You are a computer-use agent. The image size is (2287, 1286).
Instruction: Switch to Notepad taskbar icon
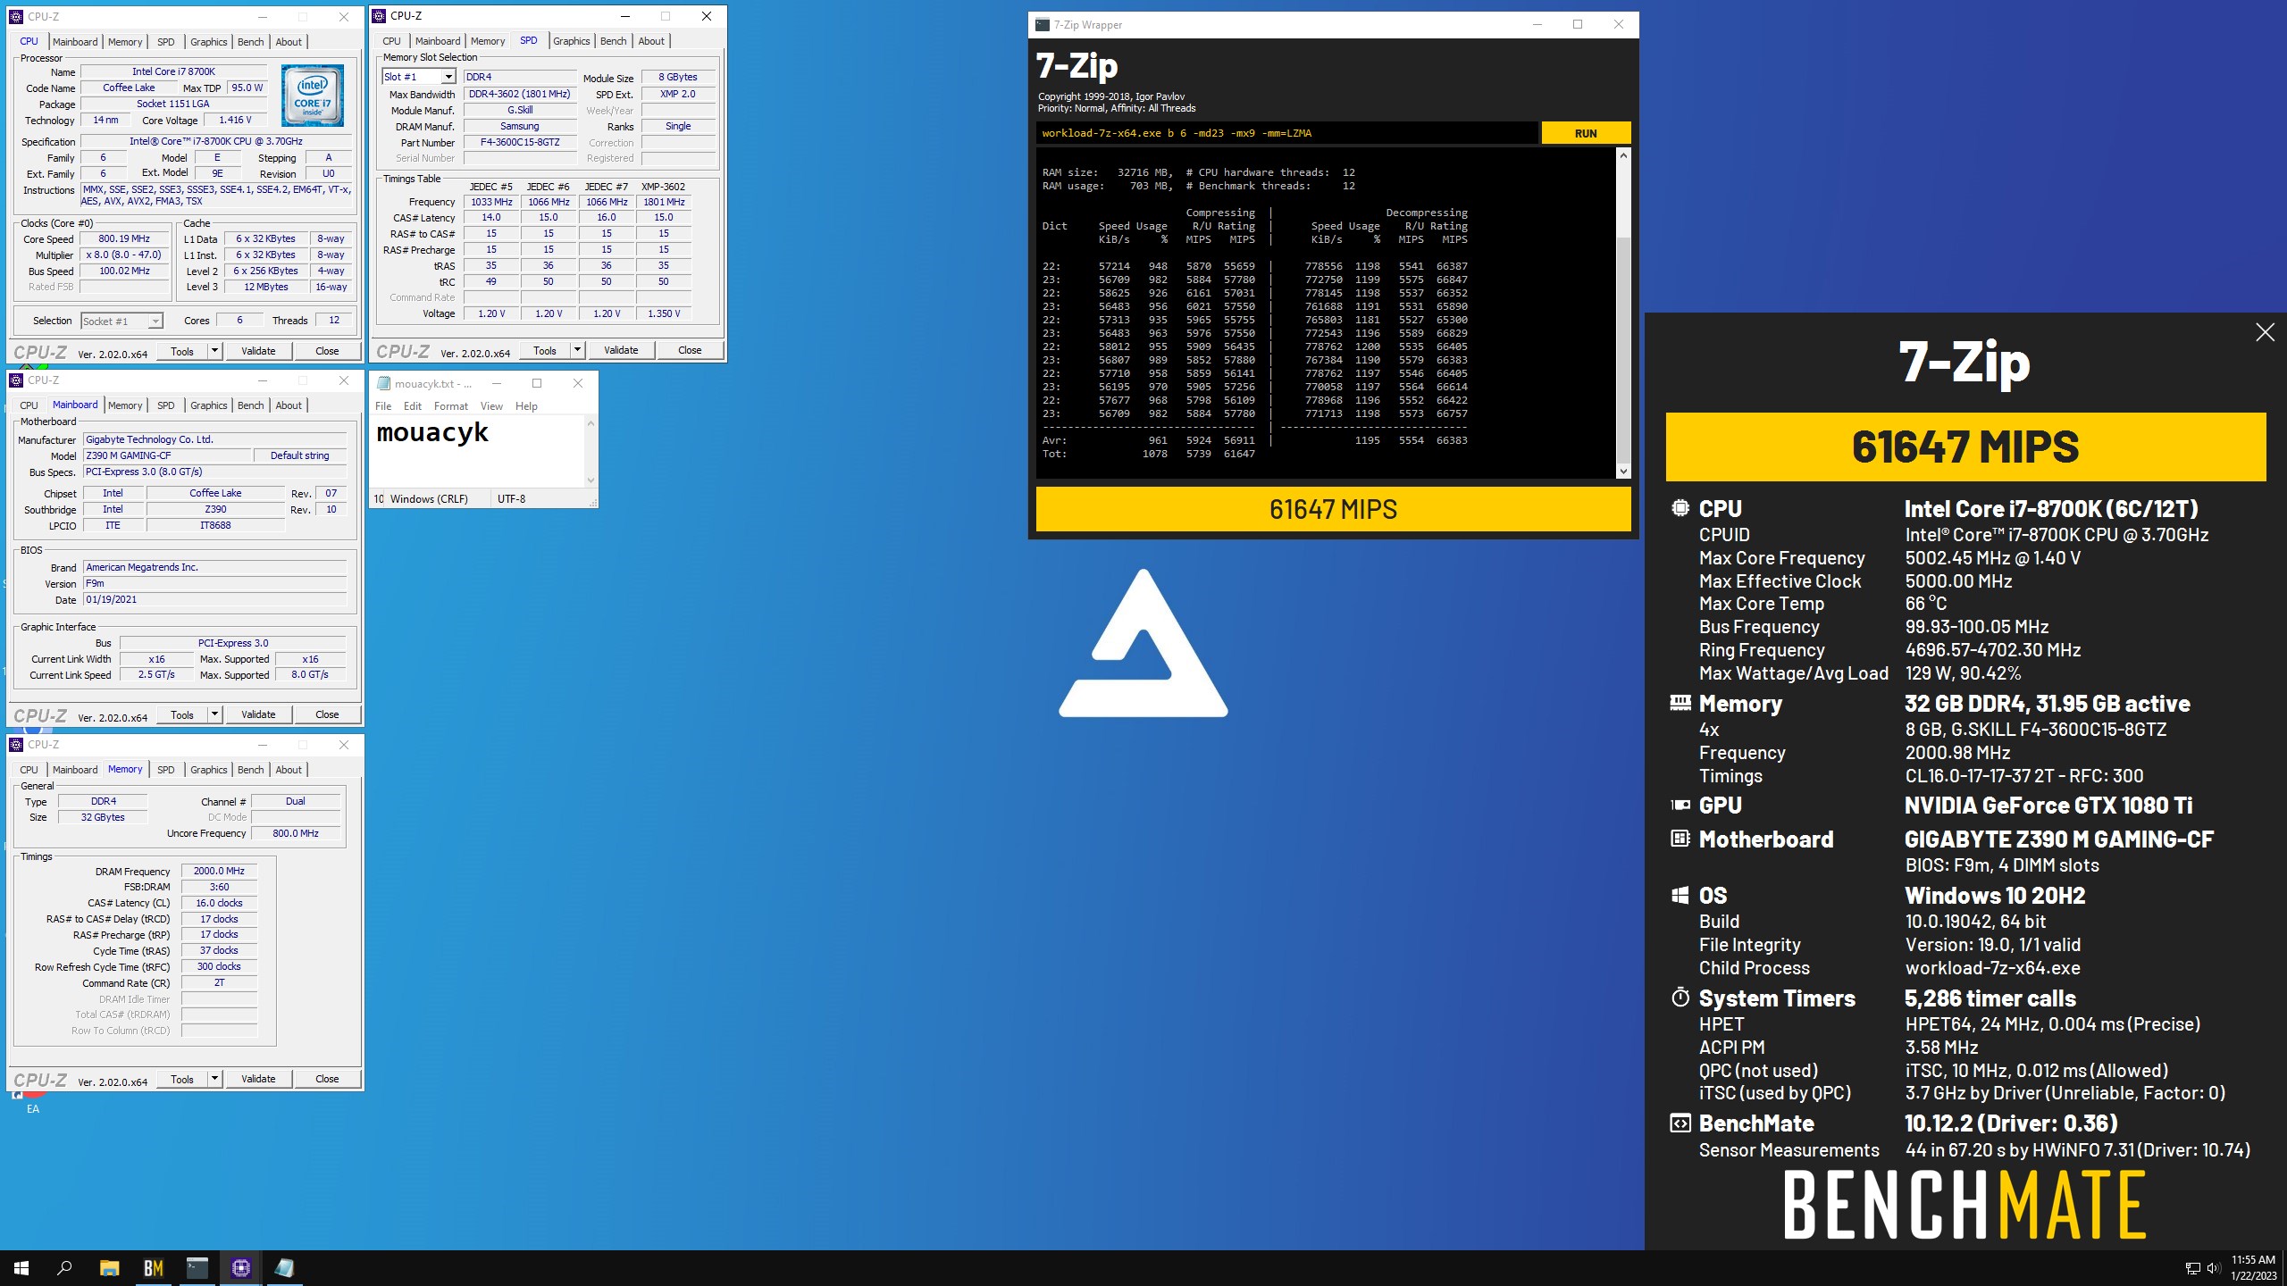284,1267
